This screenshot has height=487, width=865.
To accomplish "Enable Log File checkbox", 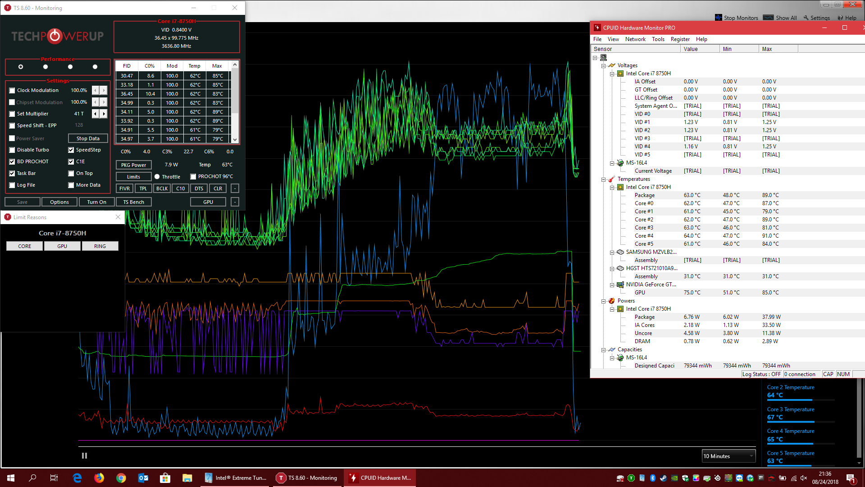I will [12, 185].
